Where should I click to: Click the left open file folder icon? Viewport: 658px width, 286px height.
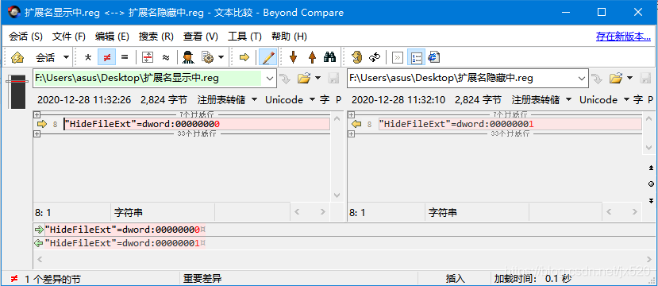(304, 78)
